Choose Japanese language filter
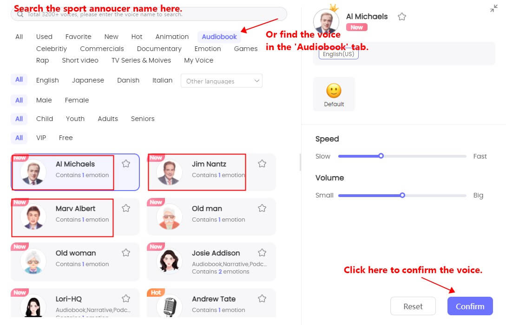 click(88, 80)
